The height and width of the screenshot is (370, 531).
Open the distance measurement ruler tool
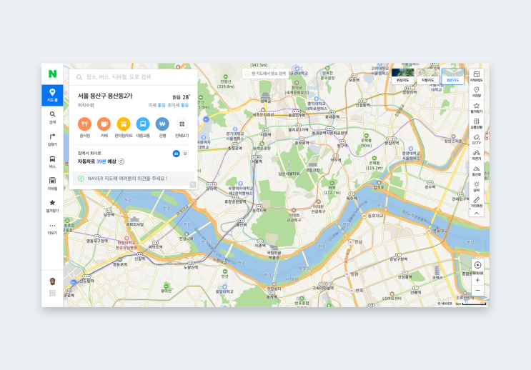click(476, 201)
